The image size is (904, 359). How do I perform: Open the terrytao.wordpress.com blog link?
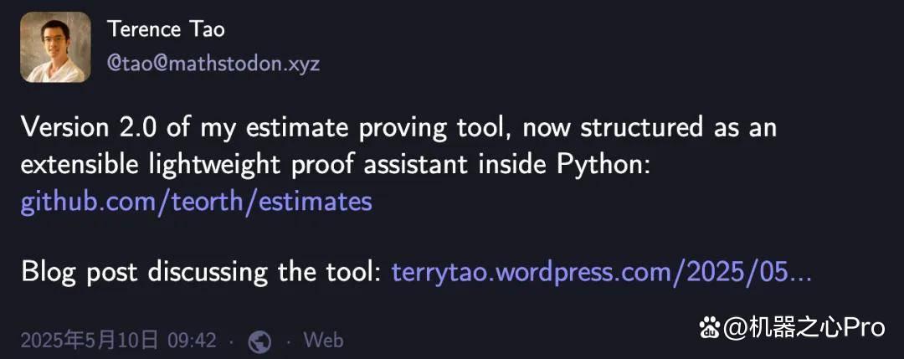pyautogui.click(x=601, y=271)
